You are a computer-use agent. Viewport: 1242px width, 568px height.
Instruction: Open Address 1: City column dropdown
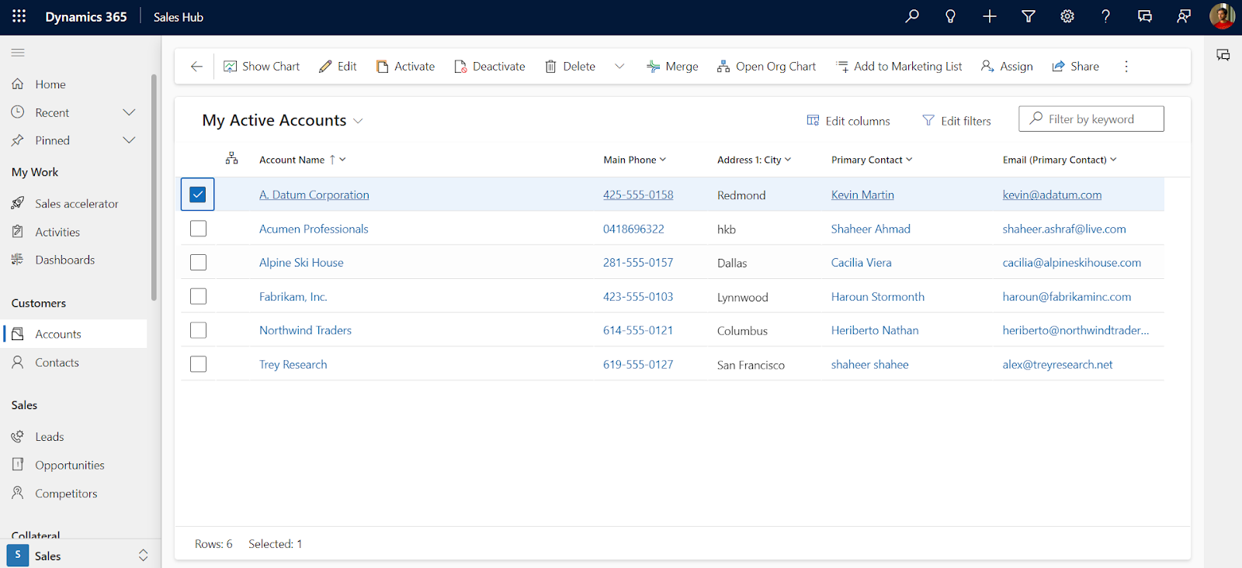point(788,160)
